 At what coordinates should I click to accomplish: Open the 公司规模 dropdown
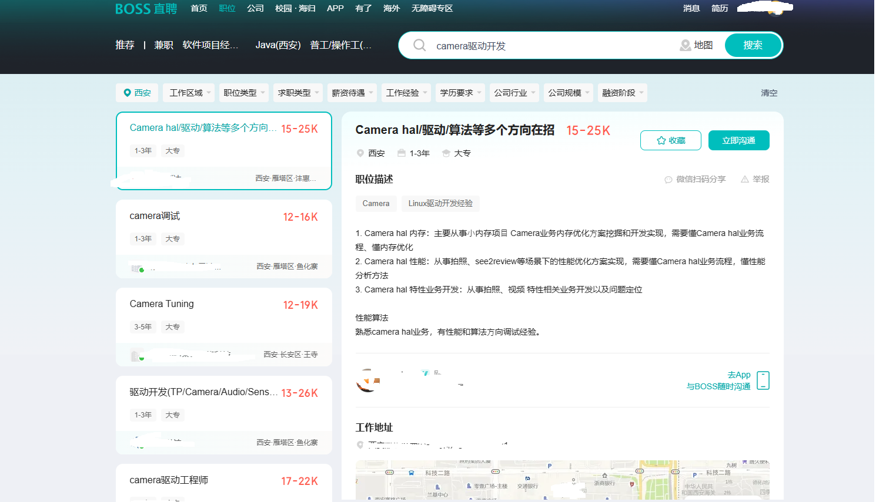(x=569, y=93)
